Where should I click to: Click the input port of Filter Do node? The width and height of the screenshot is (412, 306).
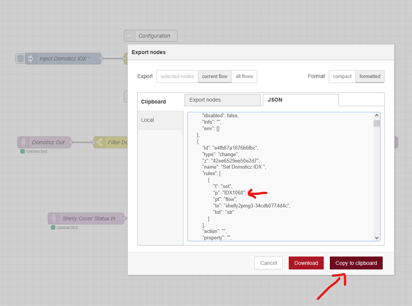(94, 142)
